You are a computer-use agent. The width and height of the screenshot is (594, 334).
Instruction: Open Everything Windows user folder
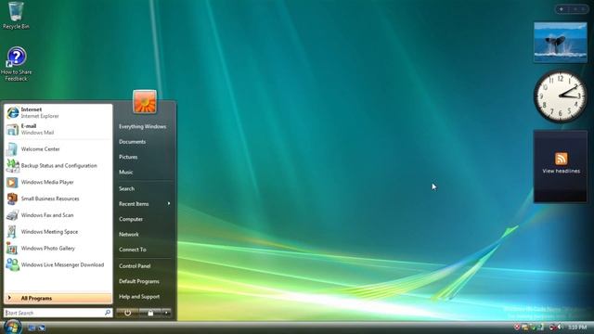point(142,126)
